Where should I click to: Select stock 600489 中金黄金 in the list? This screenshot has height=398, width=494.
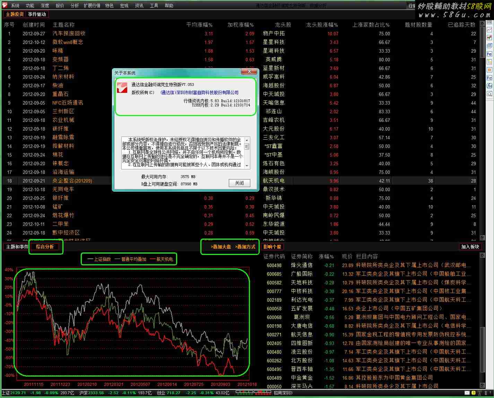pos(370,378)
